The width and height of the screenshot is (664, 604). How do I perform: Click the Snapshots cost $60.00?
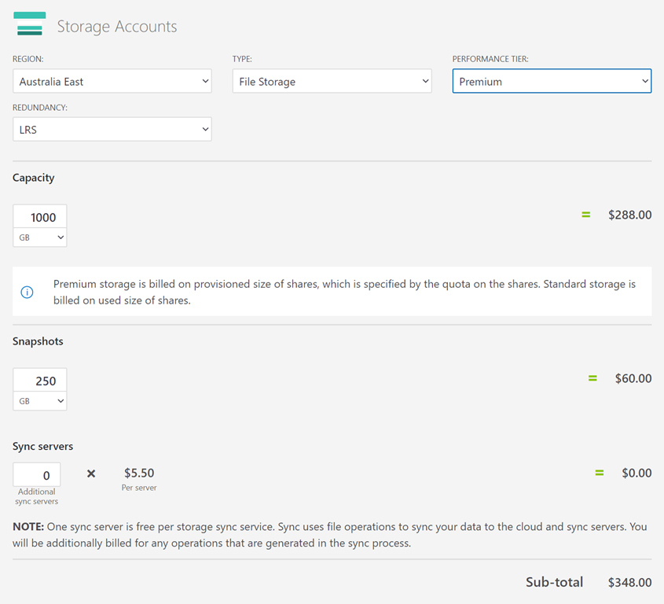(x=633, y=378)
